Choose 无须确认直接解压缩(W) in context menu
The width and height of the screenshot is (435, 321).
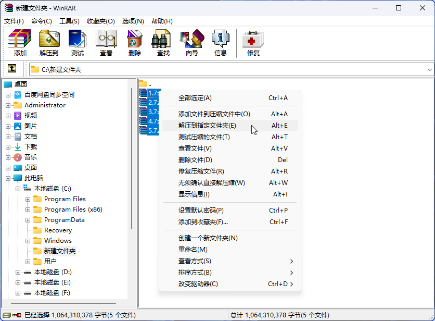(x=229, y=183)
